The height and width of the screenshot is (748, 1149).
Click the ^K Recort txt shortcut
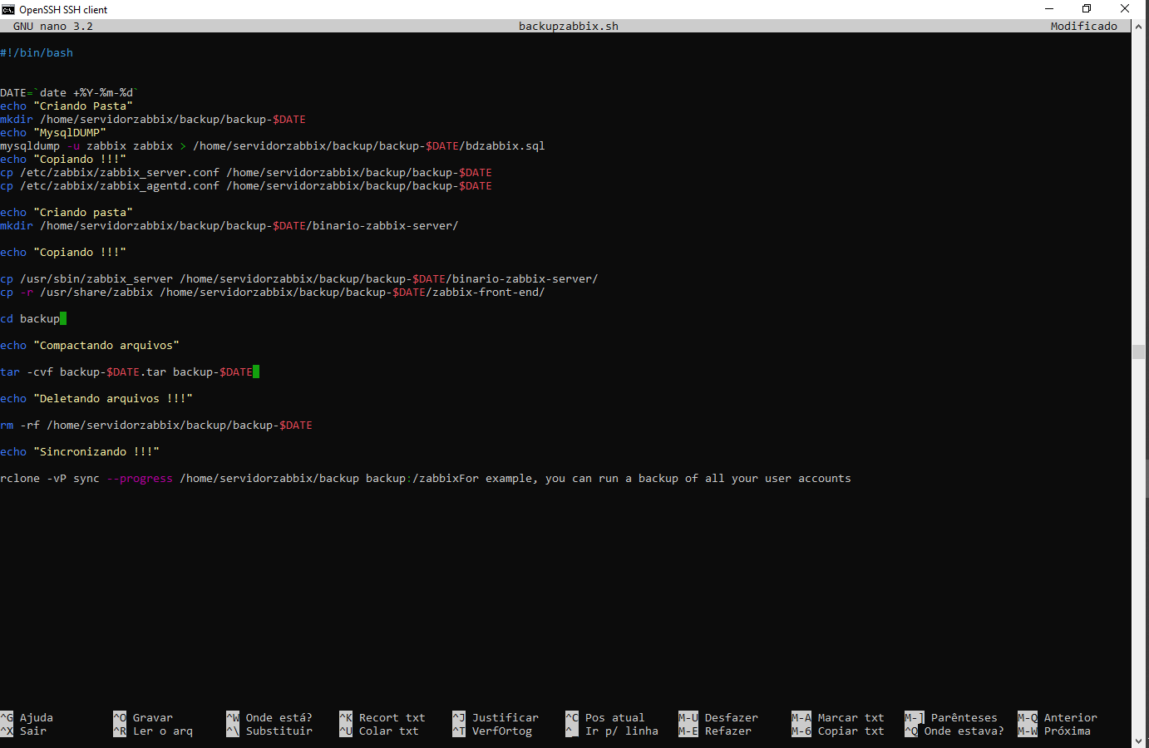point(382,717)
